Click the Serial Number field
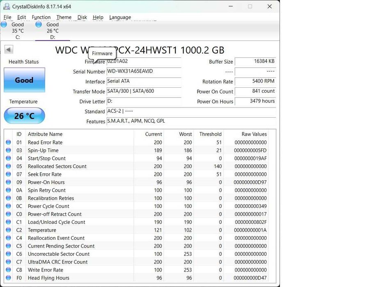Image resolution: width=383 pixels, height=287 pixels. point(144,71)
